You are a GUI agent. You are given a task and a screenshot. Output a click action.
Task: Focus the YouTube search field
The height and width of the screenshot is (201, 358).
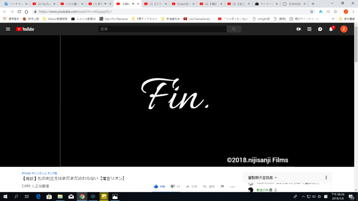(162, 29)
